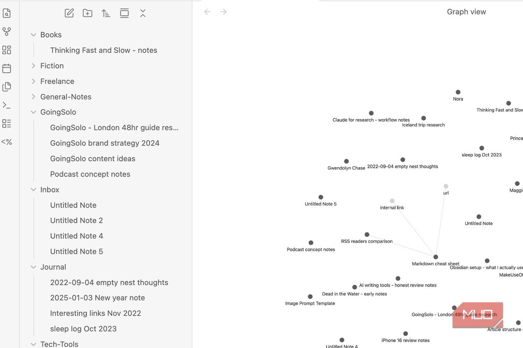Collapse the Books folder
This screenshot has height=348, width=523.
click(33, 35)
